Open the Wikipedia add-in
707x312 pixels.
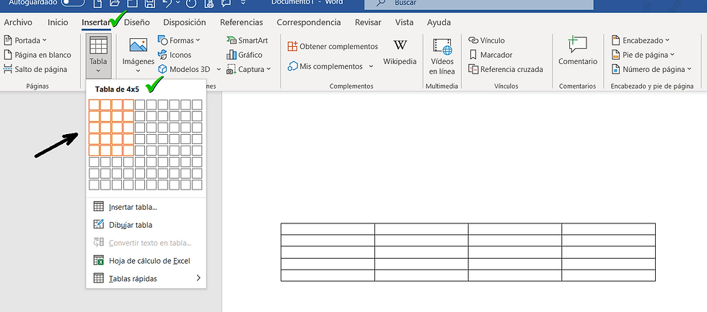(x=400, y=53)
